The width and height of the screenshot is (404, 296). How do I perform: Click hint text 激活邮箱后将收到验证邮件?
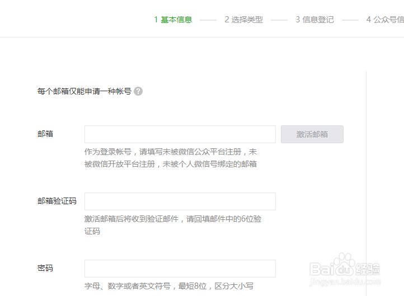point(131,219)
